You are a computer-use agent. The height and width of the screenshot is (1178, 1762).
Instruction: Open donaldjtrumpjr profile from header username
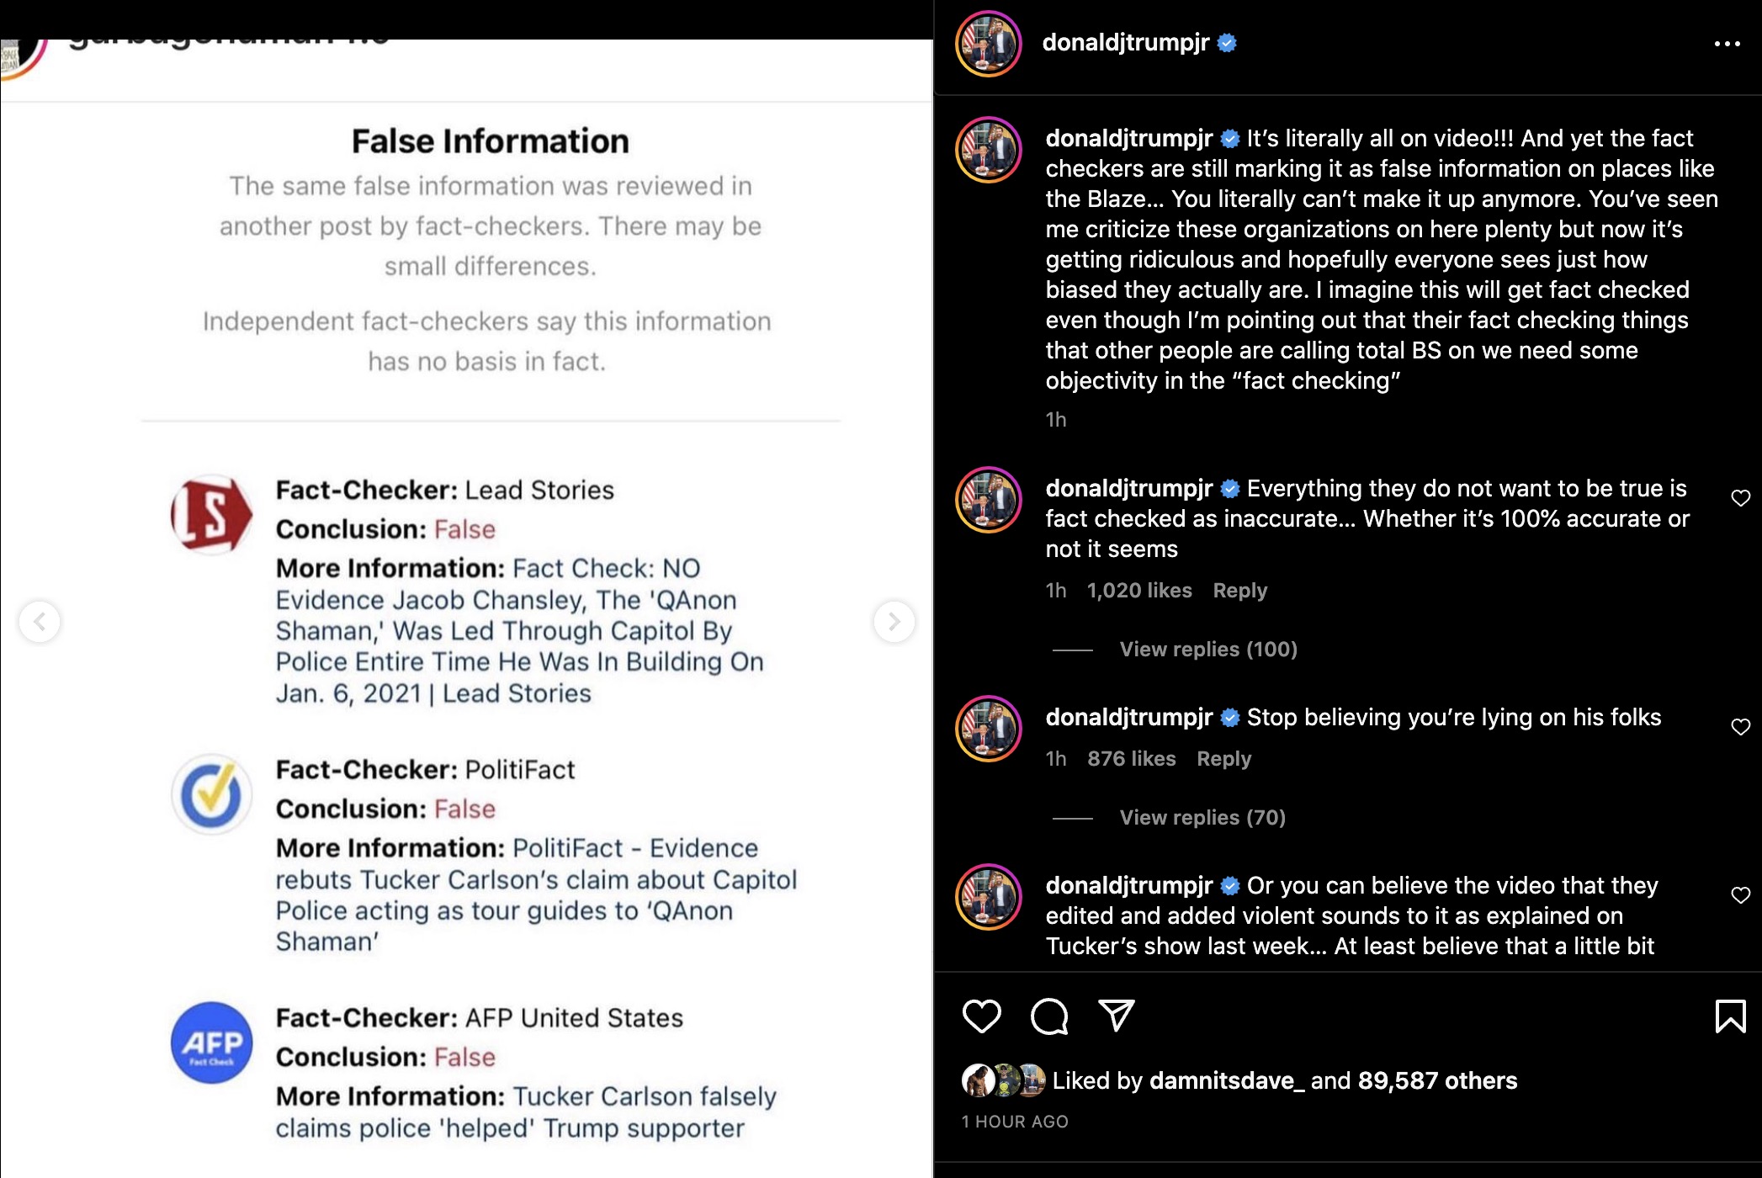[x=1125, y=42]
